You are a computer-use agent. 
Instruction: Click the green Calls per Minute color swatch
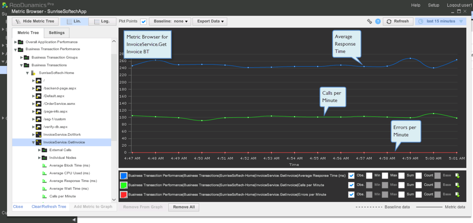click(123, 185)
